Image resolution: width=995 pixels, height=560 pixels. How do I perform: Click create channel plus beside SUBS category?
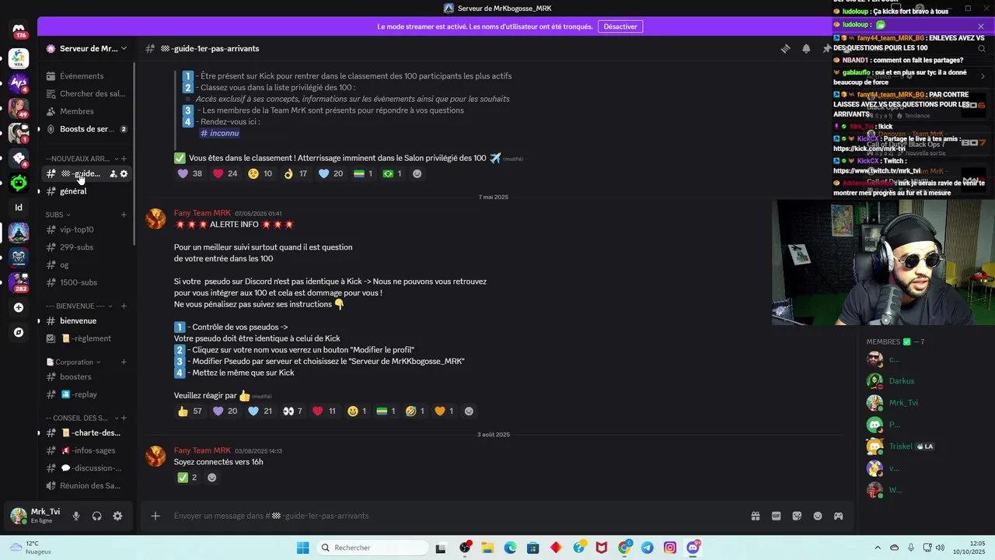pyautogui.click(x=124, y=215)
